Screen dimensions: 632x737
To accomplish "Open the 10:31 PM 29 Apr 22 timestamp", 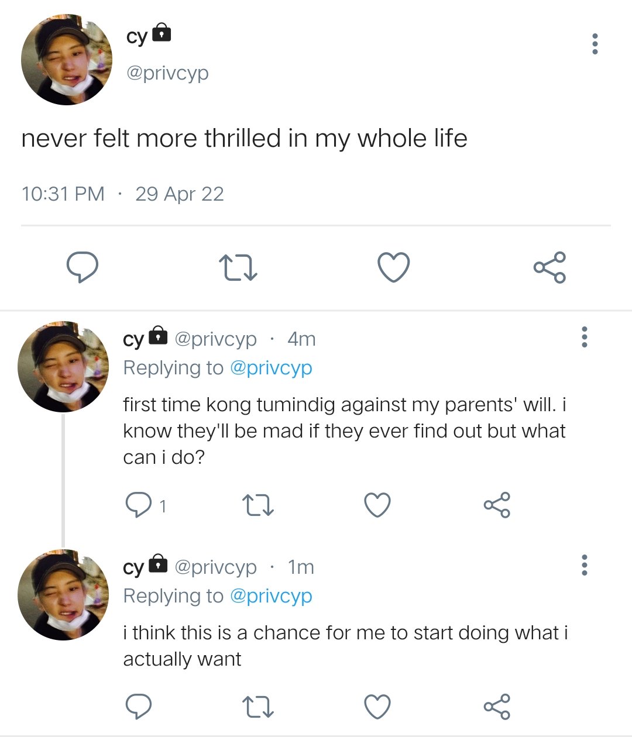I will click(x=123, y=194).
